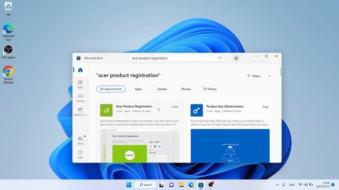Screen dimensions: 339x190
Task: Open the Home section in Microsoft Store
Action: 80,70
